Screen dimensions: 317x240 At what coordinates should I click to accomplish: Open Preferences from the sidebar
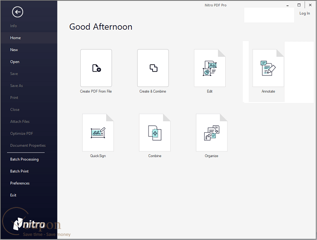(20, 183)
